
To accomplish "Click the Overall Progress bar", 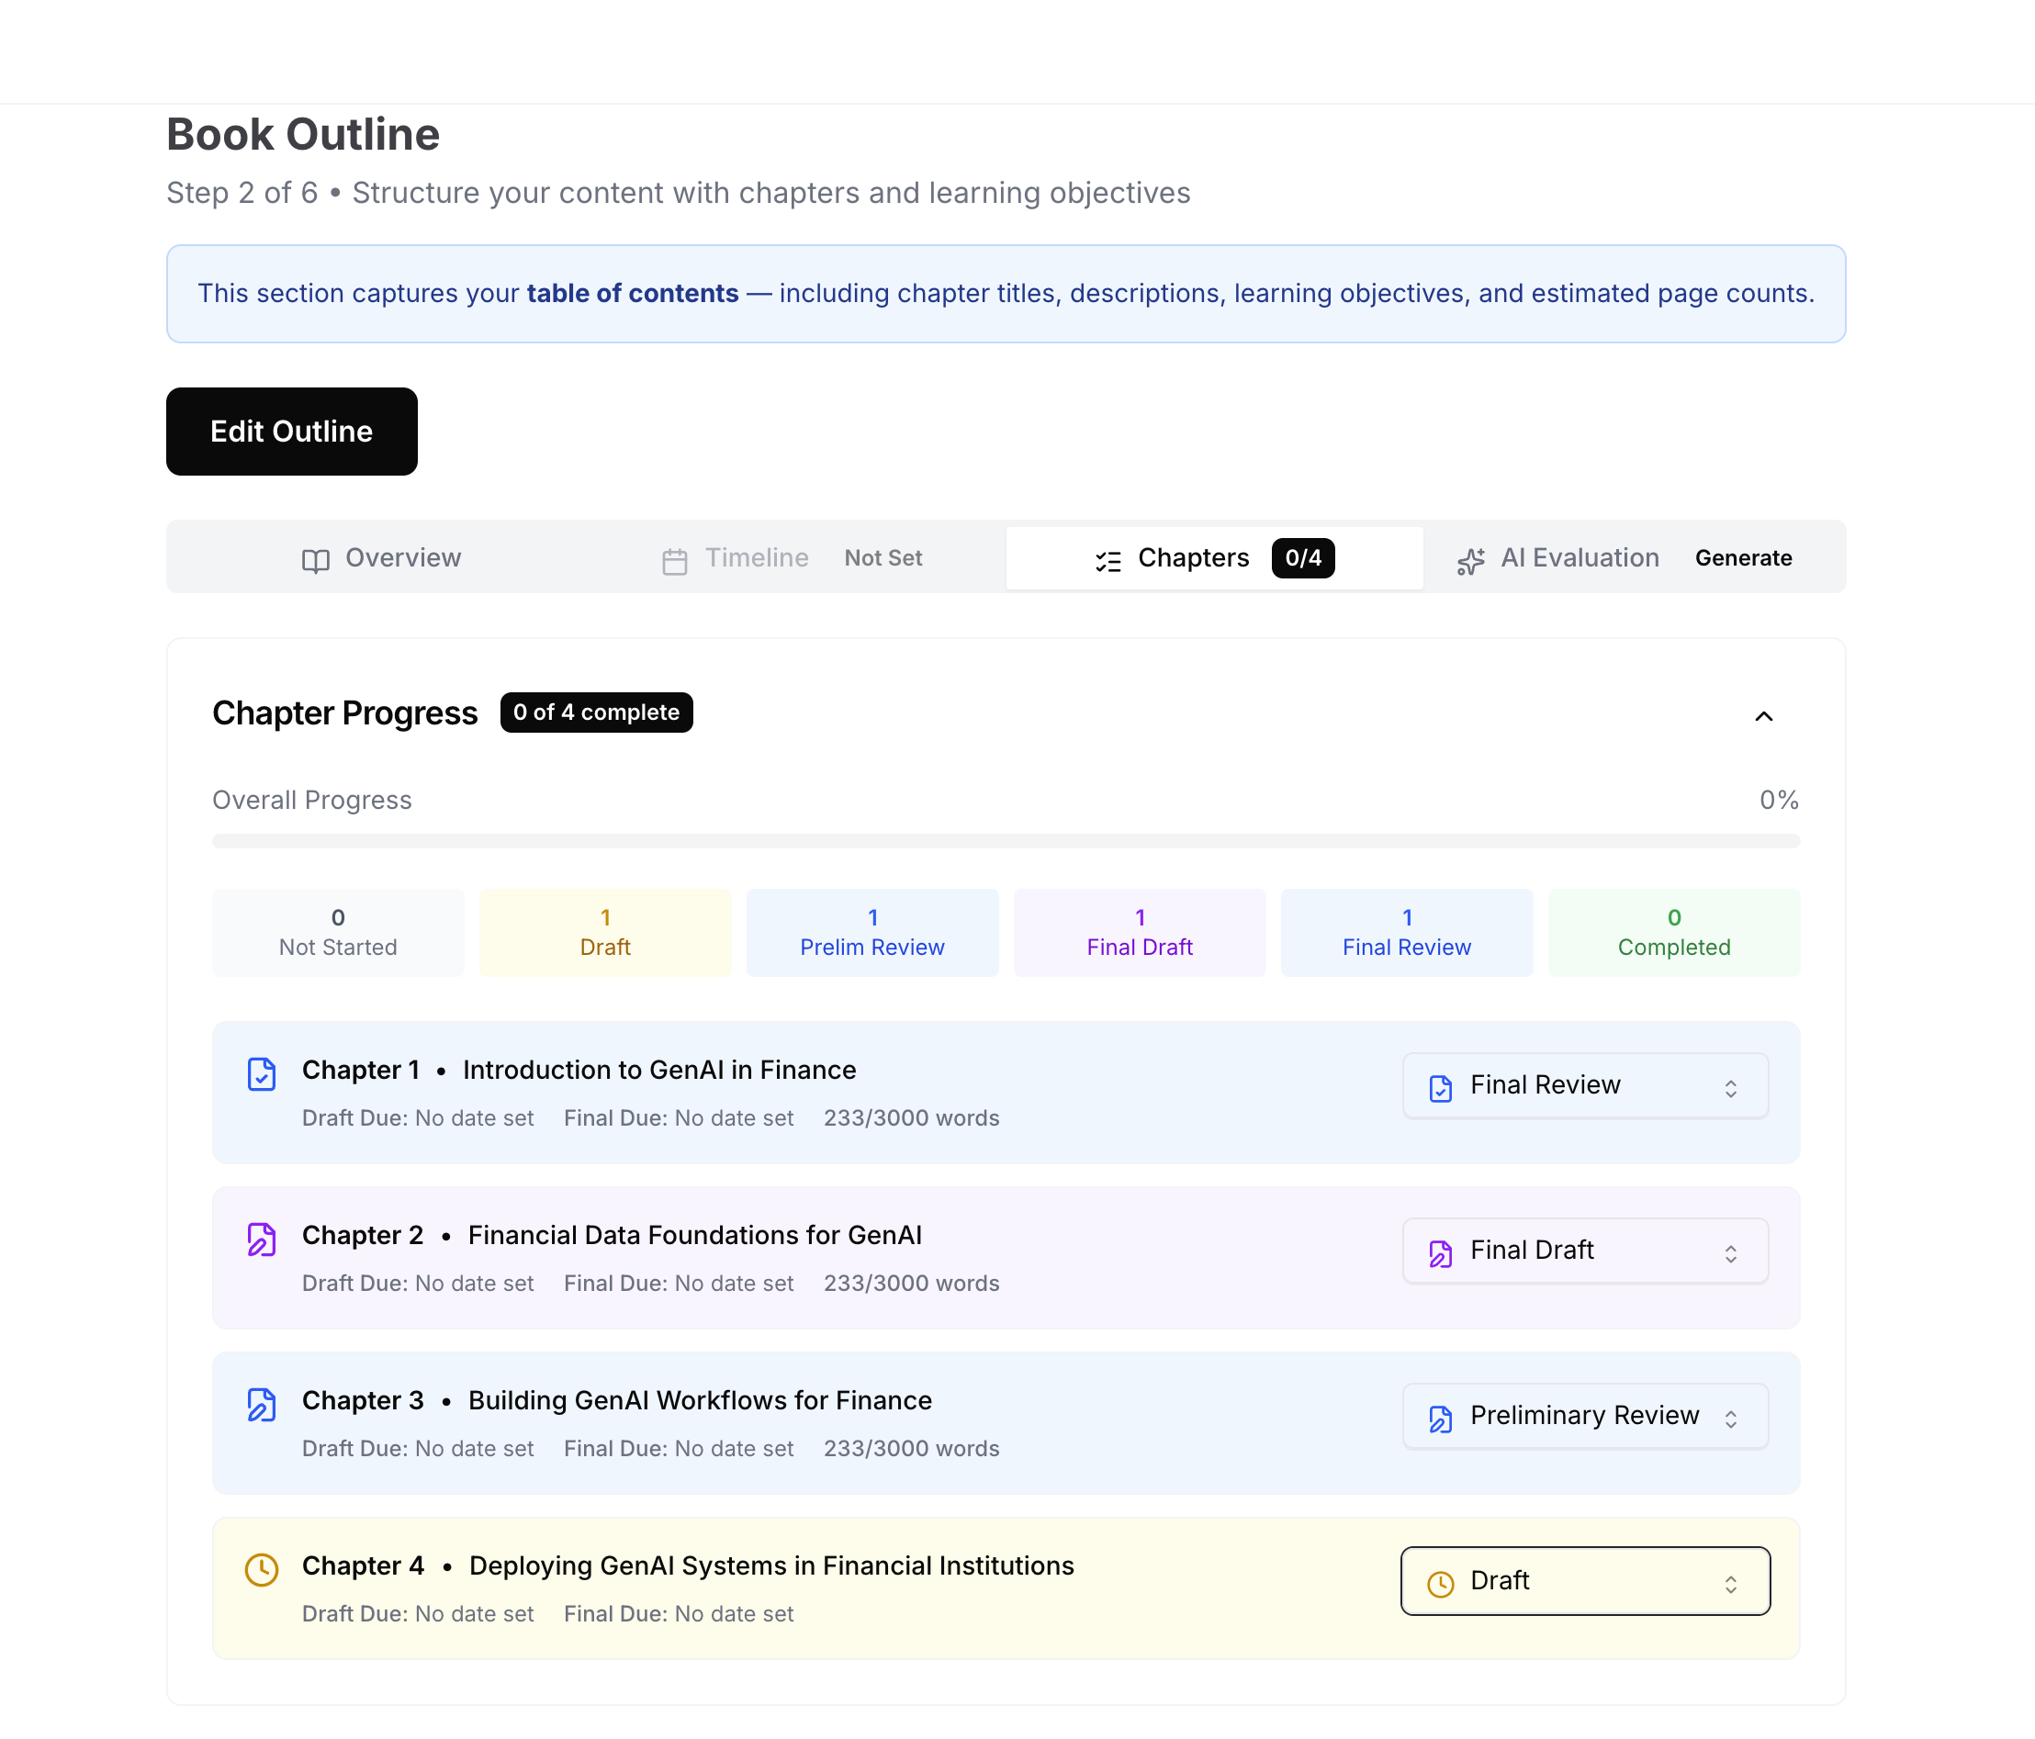I will (x=1006, y=840).
